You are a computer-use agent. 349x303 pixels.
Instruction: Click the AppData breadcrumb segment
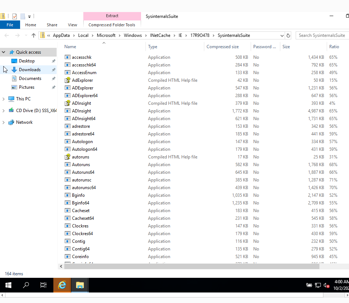coord(61,35)
